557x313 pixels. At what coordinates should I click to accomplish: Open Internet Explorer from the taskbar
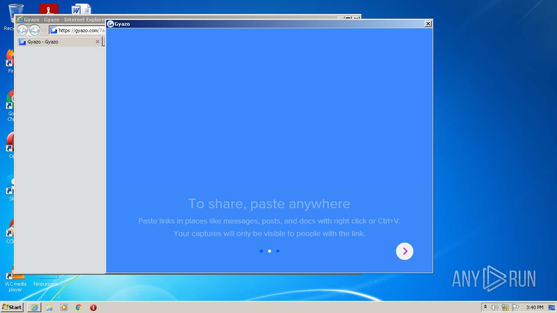click(x=34, y=307)
